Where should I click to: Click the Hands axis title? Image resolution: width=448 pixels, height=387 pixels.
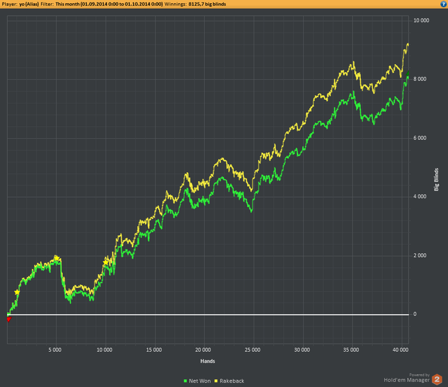208,361
